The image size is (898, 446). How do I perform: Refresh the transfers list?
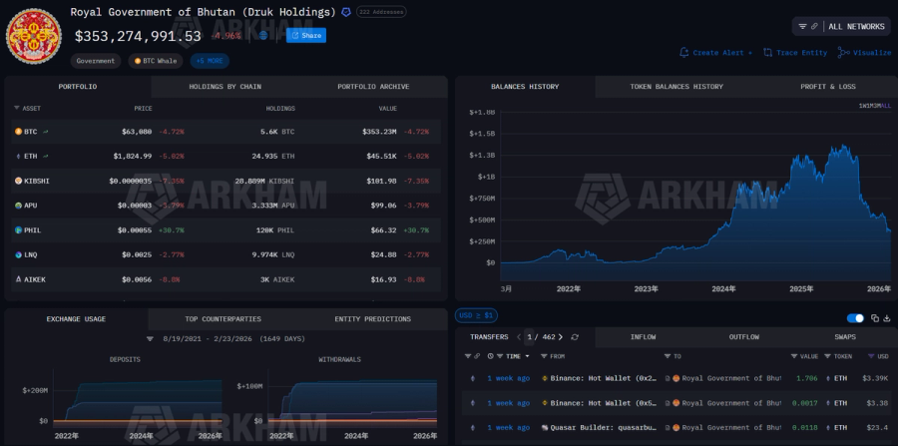(x=575, y=337)
